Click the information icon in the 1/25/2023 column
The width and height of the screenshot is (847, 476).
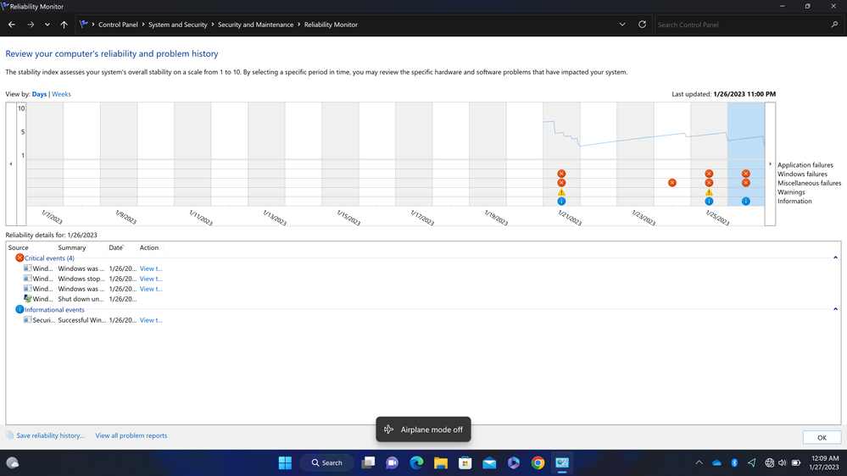click(709, 202)
